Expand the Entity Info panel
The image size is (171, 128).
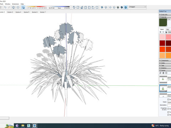[x=165, y=15]
